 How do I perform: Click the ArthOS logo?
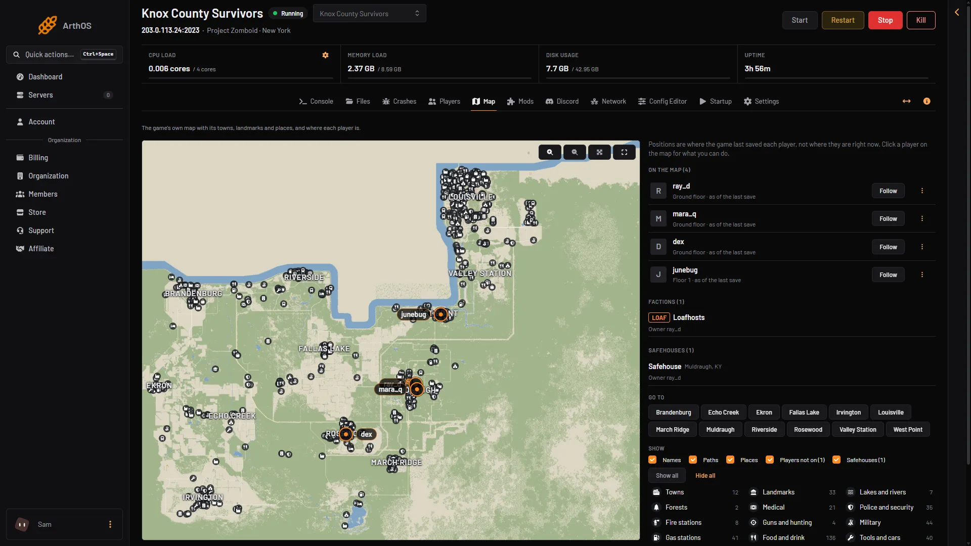[x=65, y=25]
